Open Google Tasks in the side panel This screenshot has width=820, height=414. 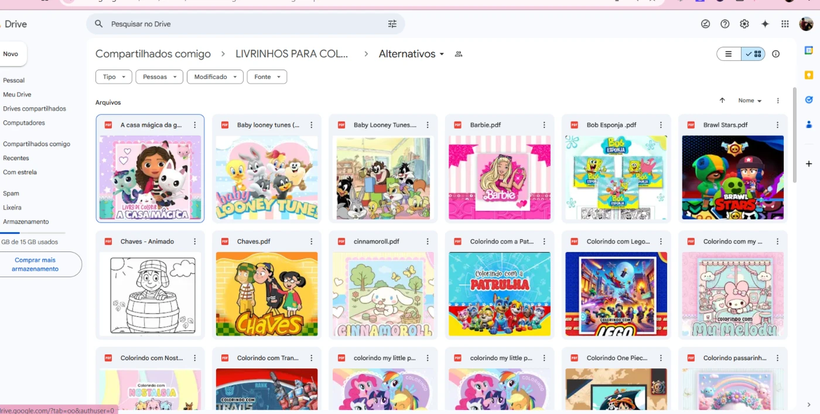pos(809,99)
